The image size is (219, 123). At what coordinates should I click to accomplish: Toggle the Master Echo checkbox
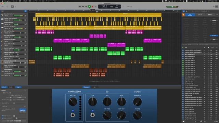2,116
